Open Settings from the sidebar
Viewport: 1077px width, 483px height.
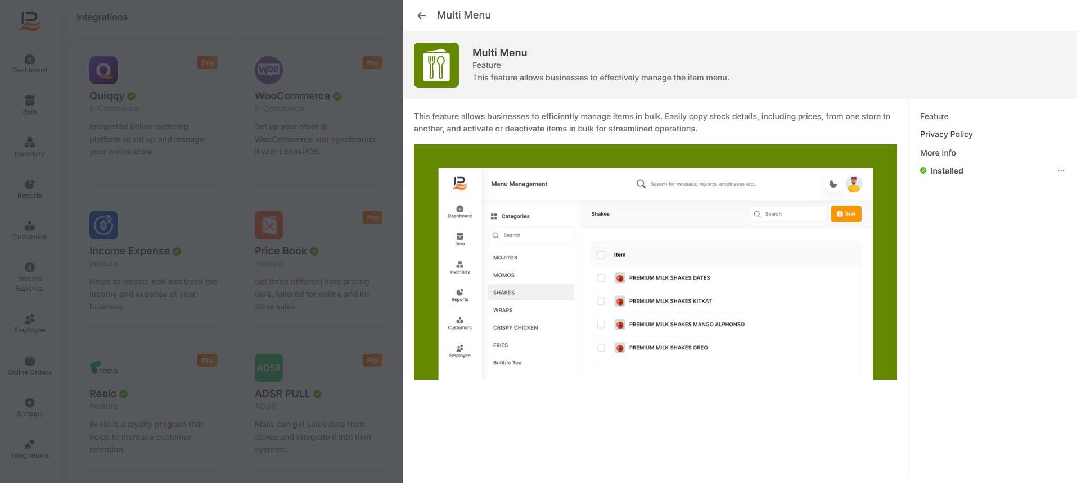30,408
